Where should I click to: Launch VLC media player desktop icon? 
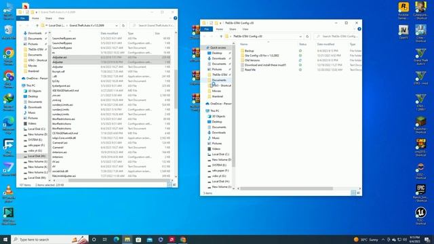pyautogui.click(x=9, y=192)
